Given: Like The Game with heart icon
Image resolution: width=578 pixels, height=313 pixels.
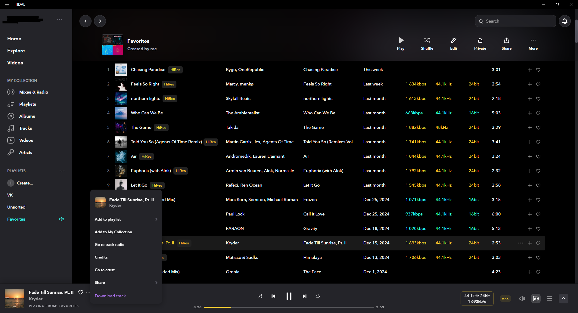Looking at the screenshot, I should point(538,128).
